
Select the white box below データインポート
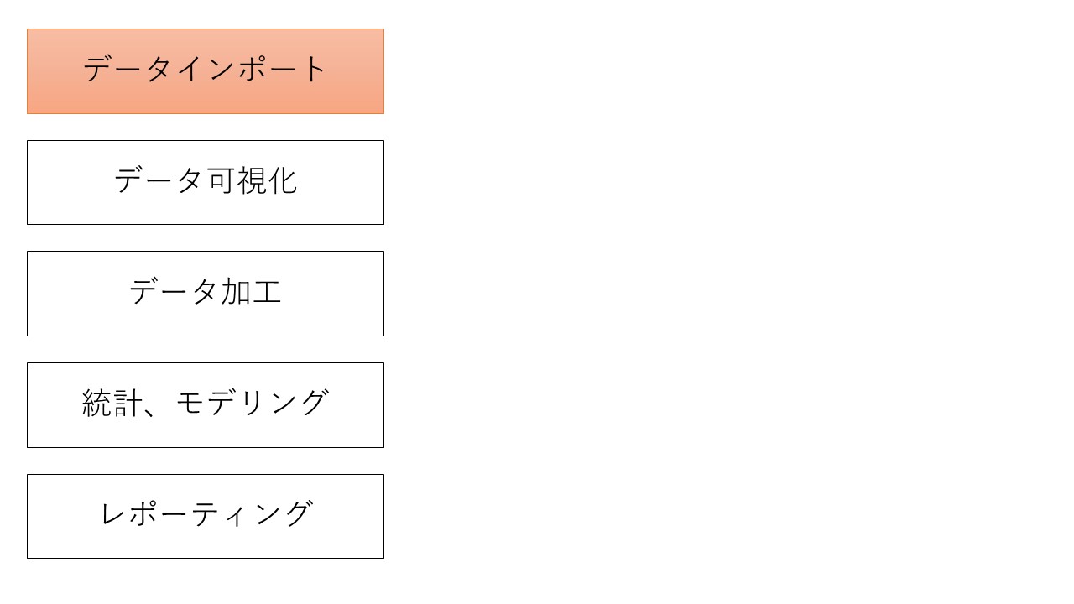pyautogui.click(x=206, y=182)
